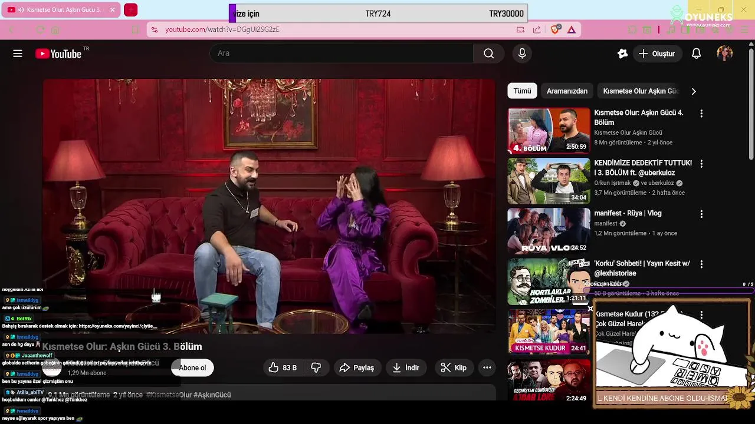Open the Kısmetse Kudur 24:41 thumbnail
Viewport: 755px width, 424px height.
coord(549,332)
